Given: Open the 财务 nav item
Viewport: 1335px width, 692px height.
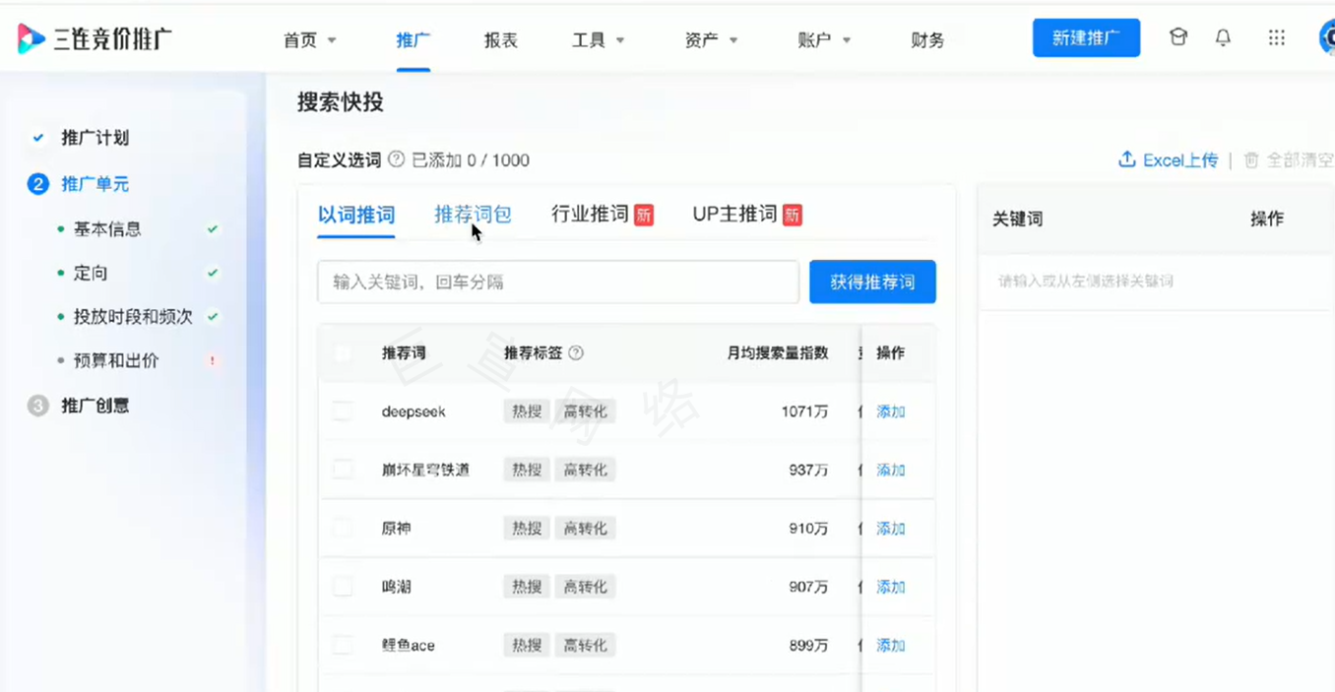Looking at the screenshot, I should (x=927, y=40).
